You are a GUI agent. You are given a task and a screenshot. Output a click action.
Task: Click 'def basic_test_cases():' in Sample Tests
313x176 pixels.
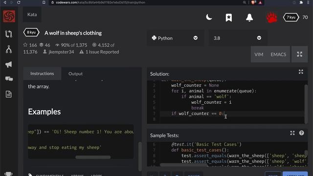click(x=200, y=150)
